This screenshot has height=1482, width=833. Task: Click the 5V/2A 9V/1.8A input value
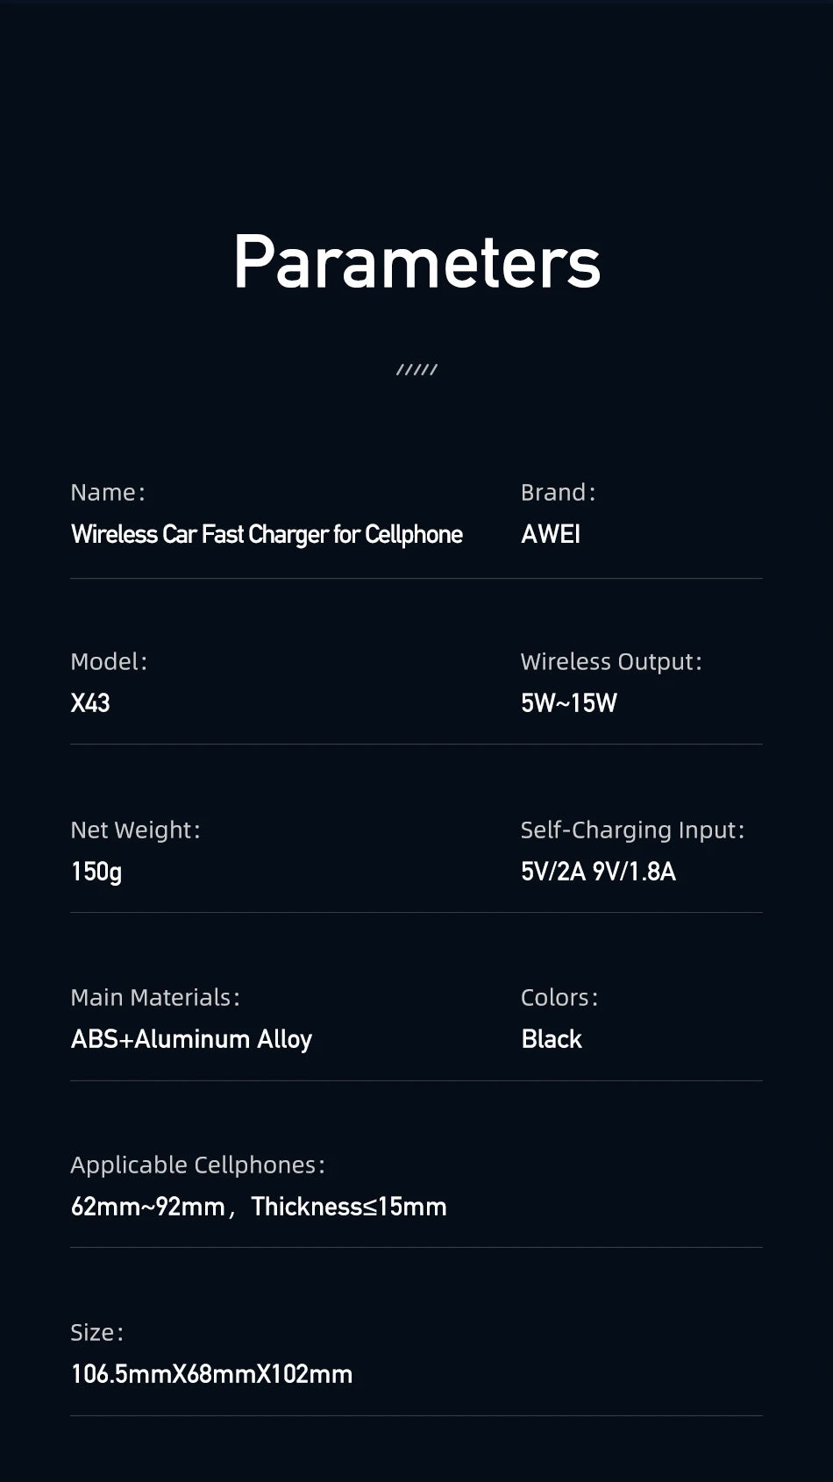pyautogui.click(x=598, y=872)
